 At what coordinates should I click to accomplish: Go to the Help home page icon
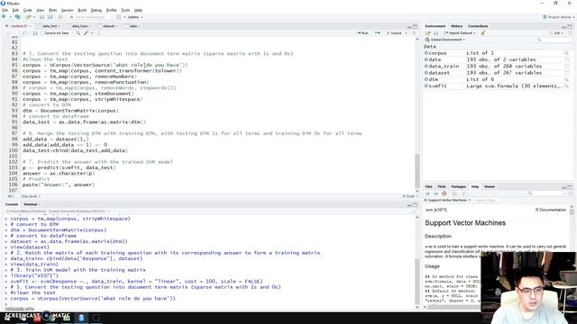point(444,193)
